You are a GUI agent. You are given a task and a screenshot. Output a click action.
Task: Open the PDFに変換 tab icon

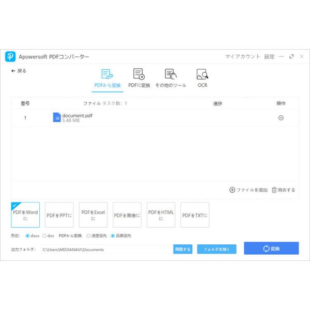click(139, 74)
